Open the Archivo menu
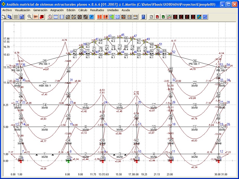This screenshot has height=179, width=239. click(x=7, y=10)
